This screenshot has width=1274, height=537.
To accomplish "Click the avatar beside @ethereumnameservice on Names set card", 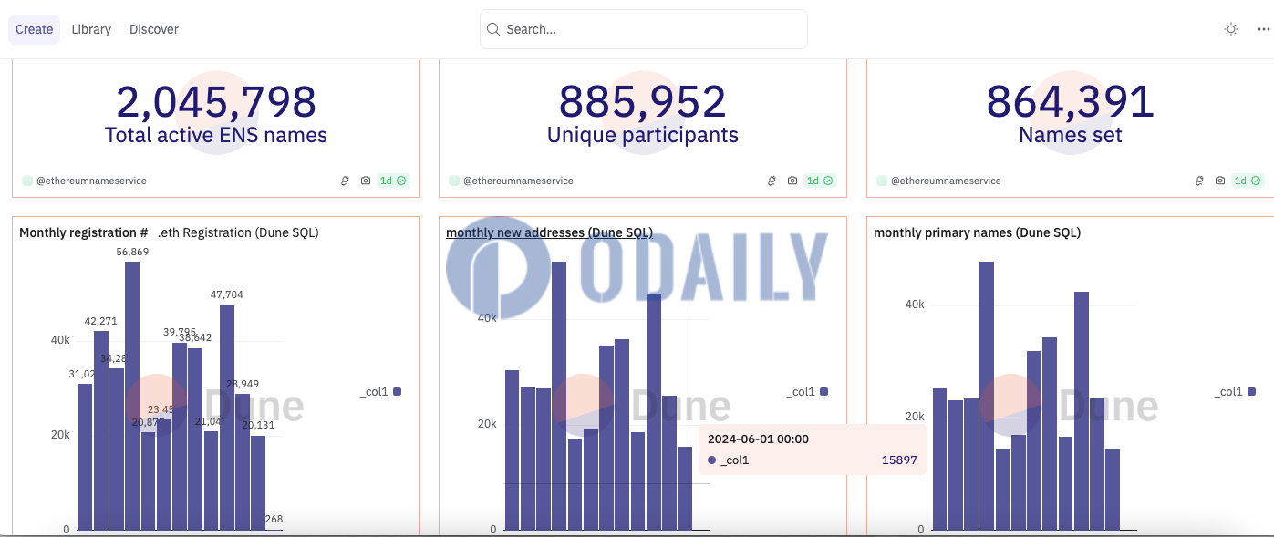I will (x=882, y=181).
